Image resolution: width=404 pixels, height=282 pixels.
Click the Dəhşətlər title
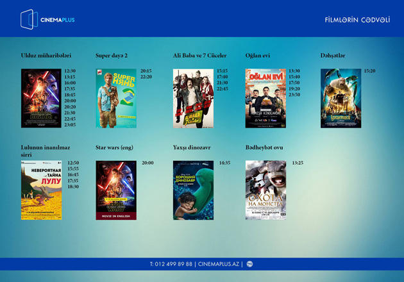[333, 56]
